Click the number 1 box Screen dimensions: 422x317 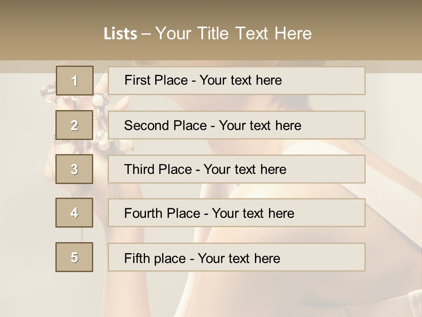(x=75, y=80)
